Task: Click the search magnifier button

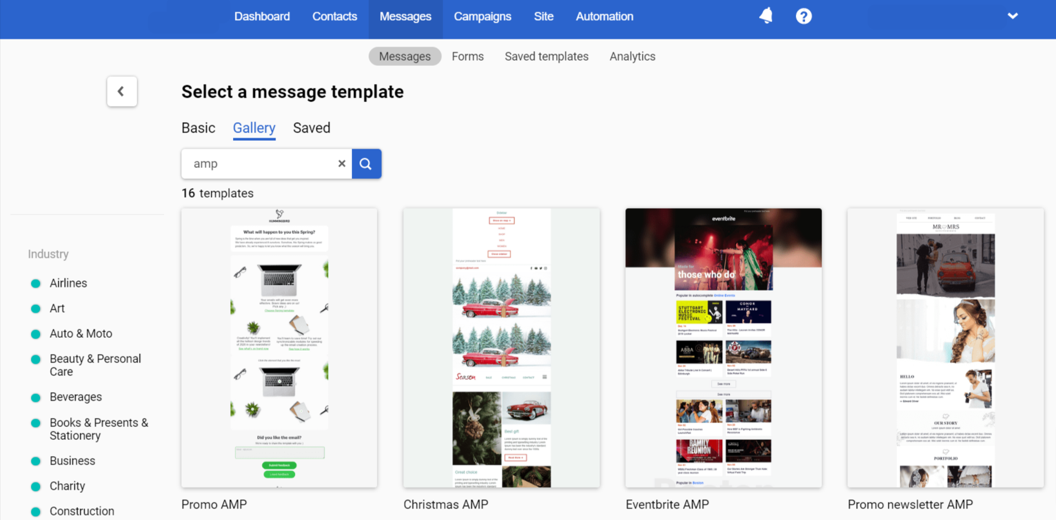Action: point(366,164)
